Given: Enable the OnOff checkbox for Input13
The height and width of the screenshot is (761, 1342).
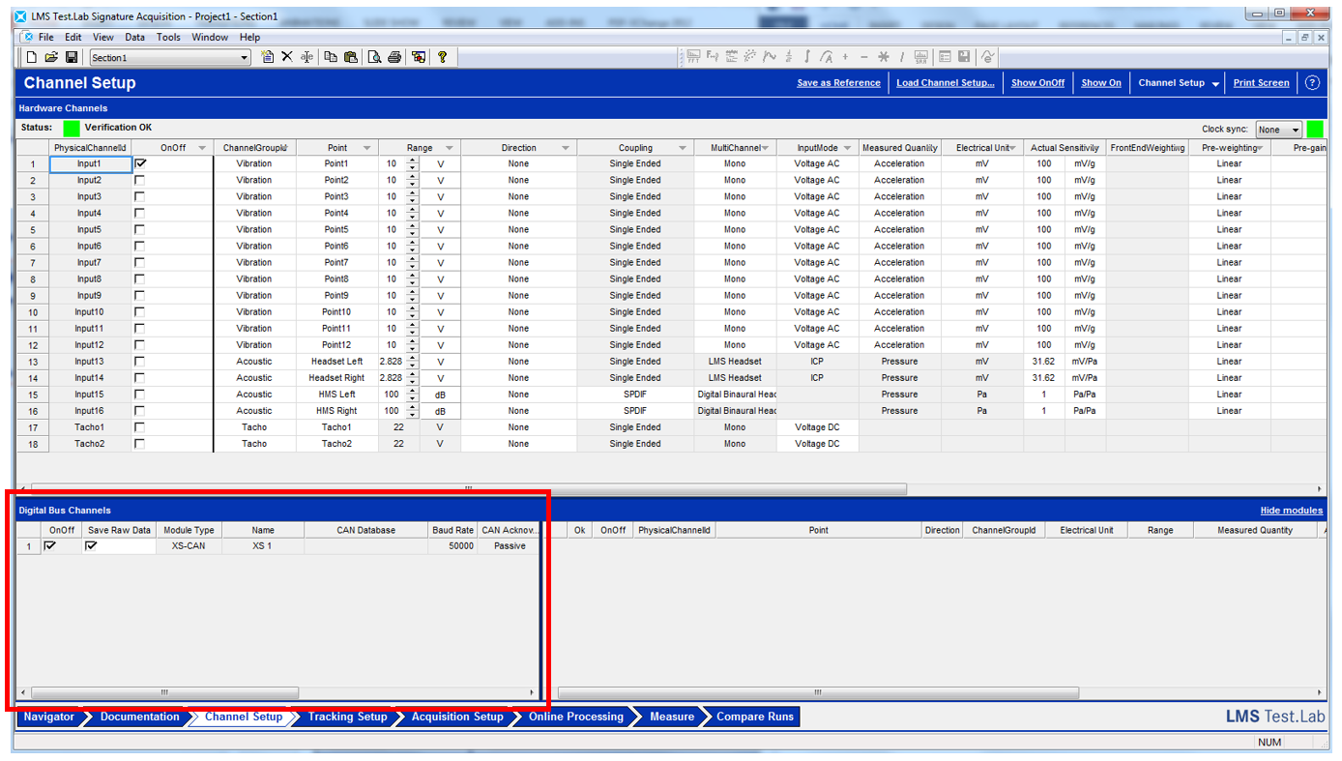Looking at the screenshot, I should click(x=140, y=361).
